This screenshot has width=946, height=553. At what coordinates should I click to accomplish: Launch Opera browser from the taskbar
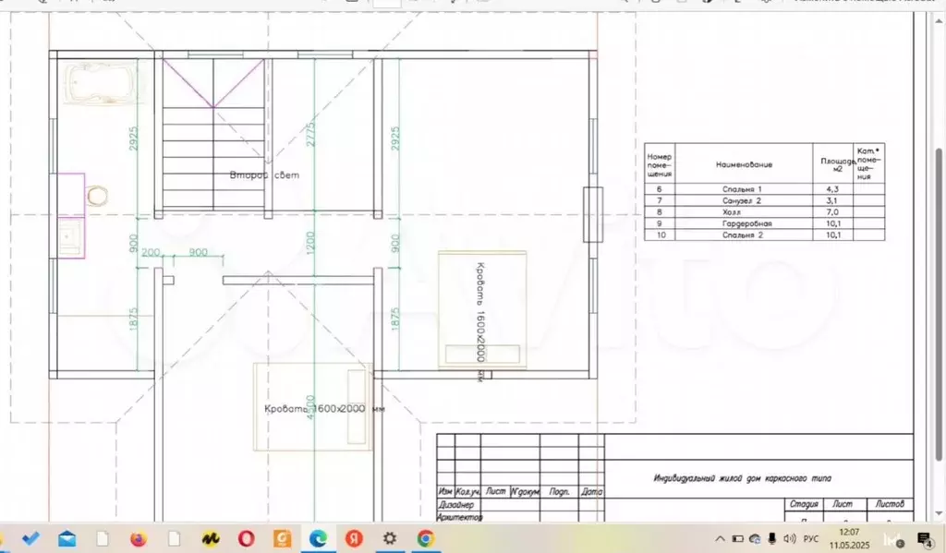246,538
